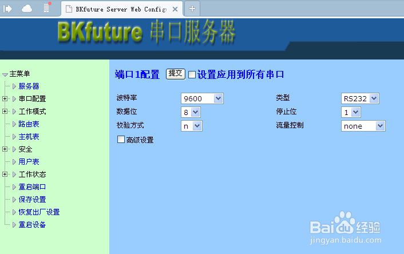Image resolution: width=404 pixels, height=254 pixels.
Task: Expand the 工作状态 plus node
Action: tap(5, 174)
